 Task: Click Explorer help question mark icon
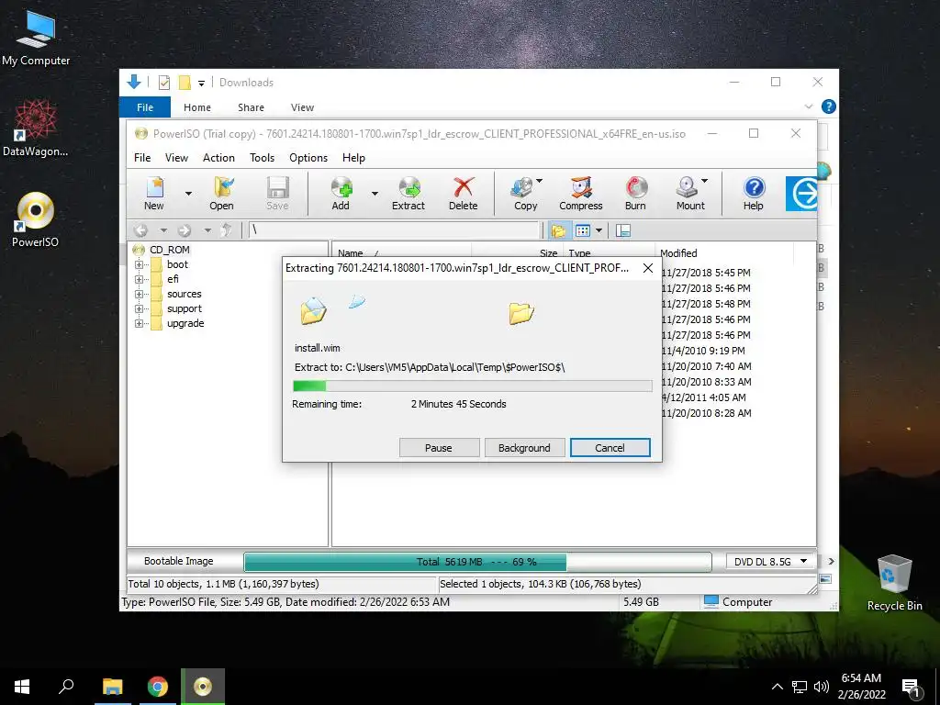[x=829, y=106]
